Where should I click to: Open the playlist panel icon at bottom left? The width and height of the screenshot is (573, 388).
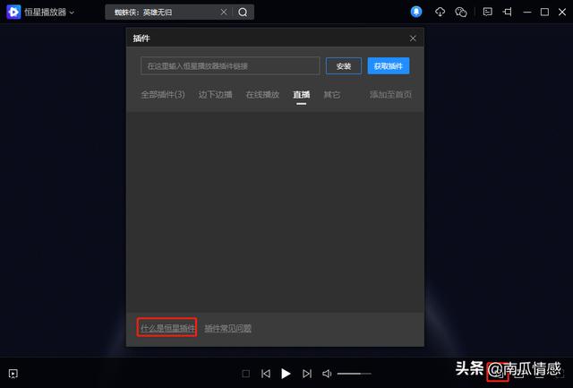[x=13, y=374]
